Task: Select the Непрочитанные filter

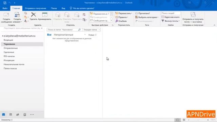Action: click(63, 35)
